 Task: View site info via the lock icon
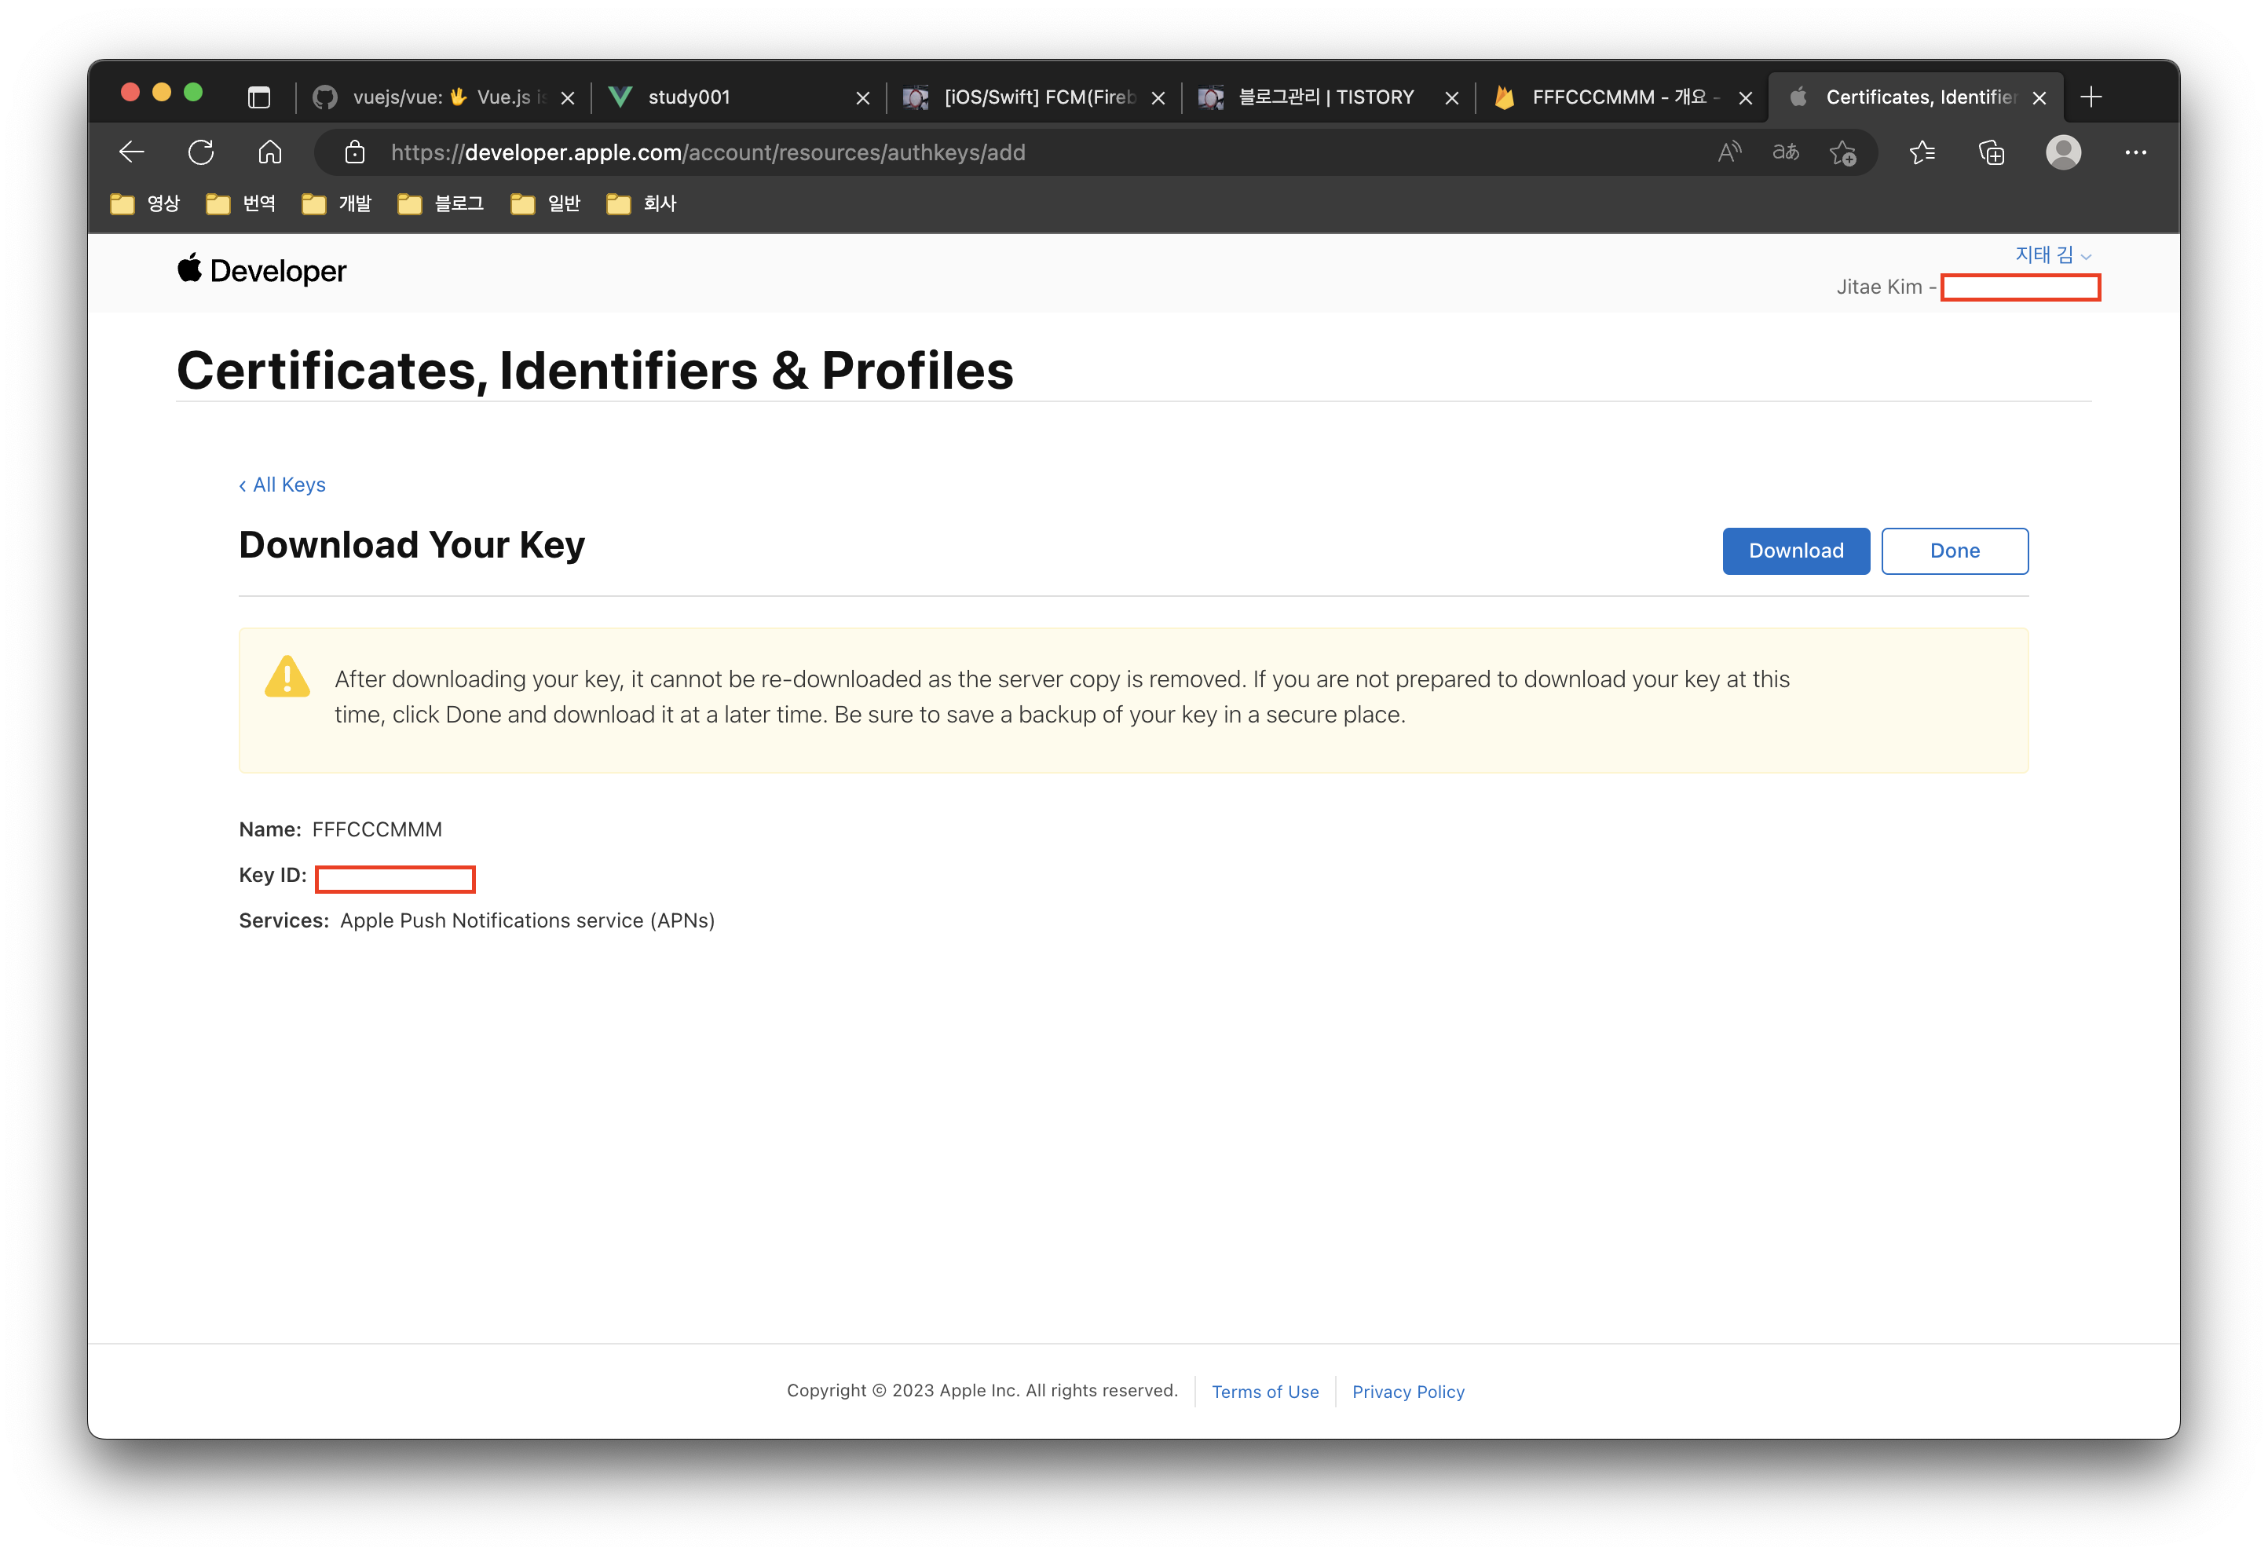pyautogui.click(x=355, y=152)
